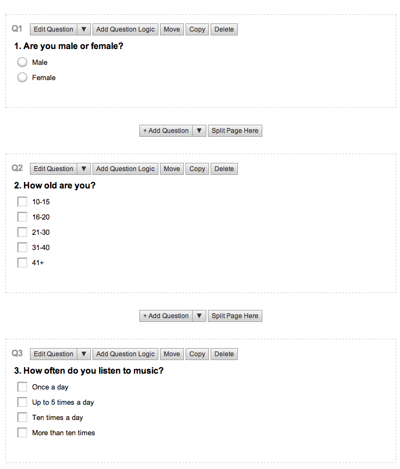Check More than ten times option
Image resolution: width=400 pixels, height=469 pixels.
point(22,433)
